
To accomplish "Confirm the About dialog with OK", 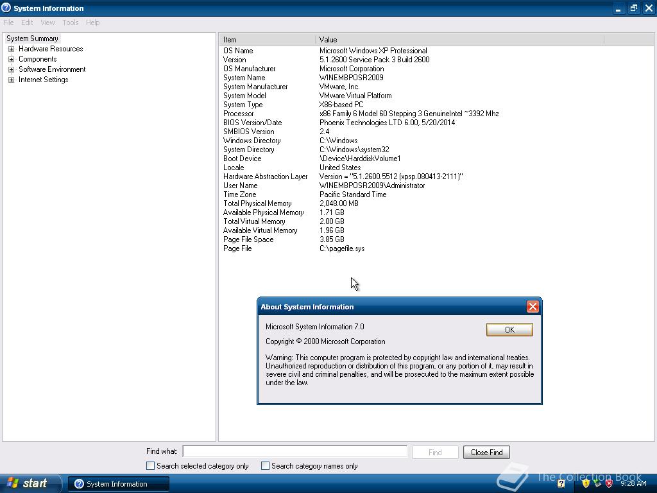I will [509, 329].
